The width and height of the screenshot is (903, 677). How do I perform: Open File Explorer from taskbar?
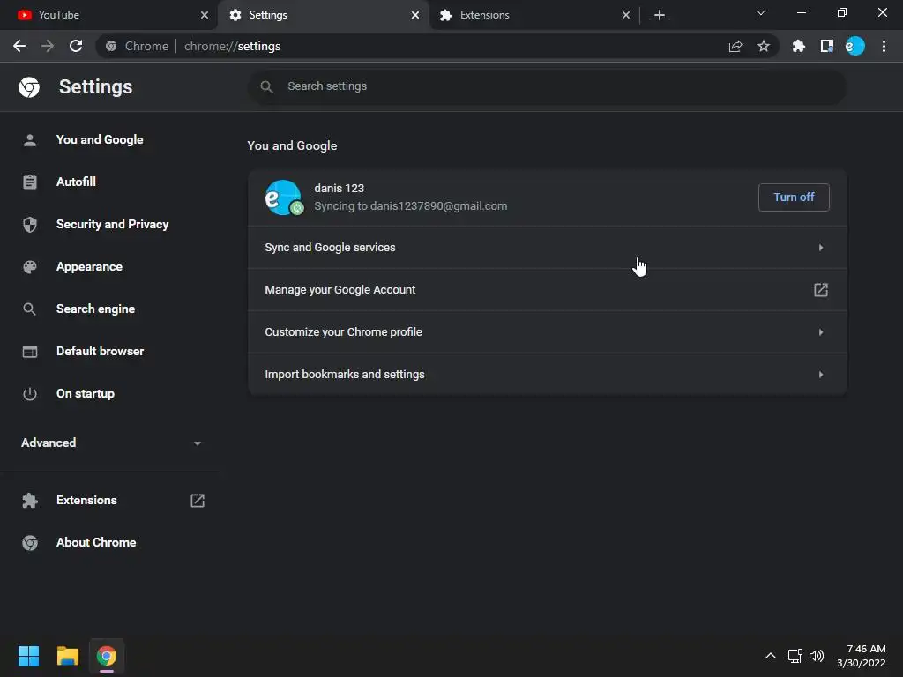point(67,656)
